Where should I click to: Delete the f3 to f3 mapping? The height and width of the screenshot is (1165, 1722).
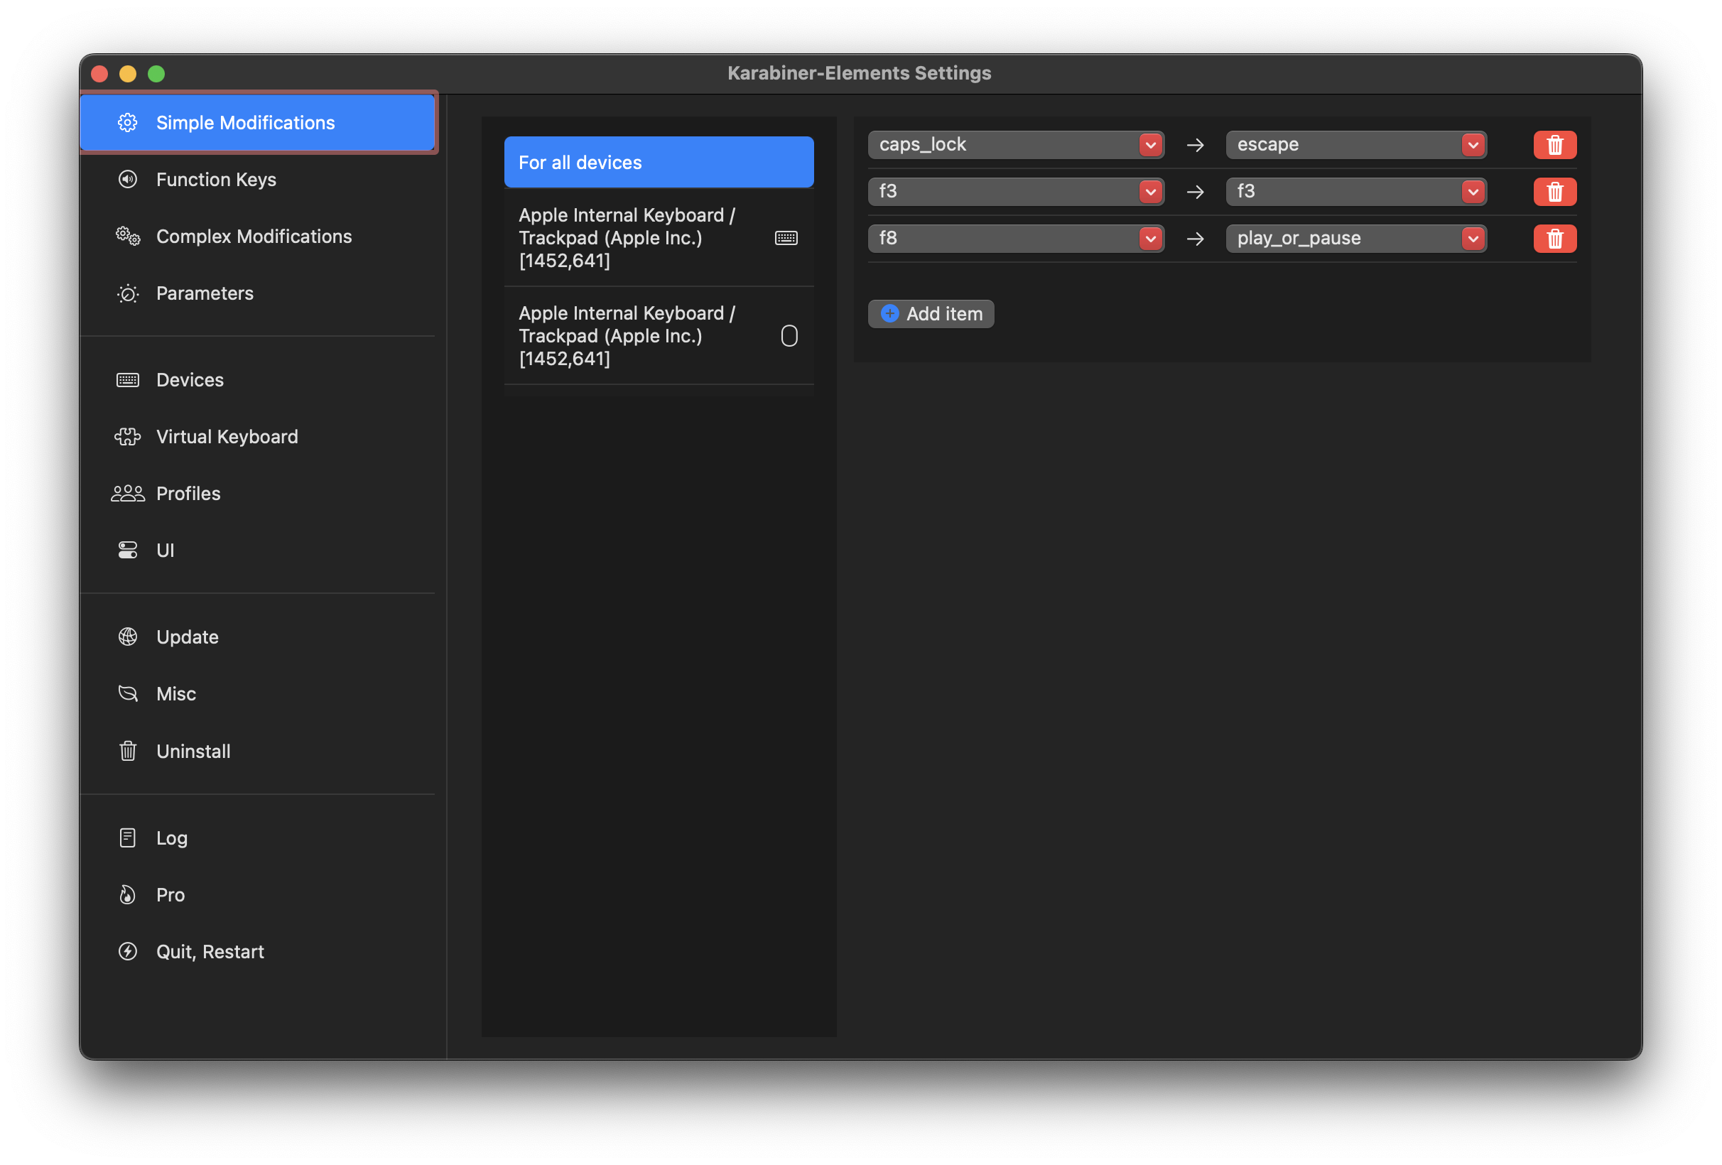pos(1554,192)
